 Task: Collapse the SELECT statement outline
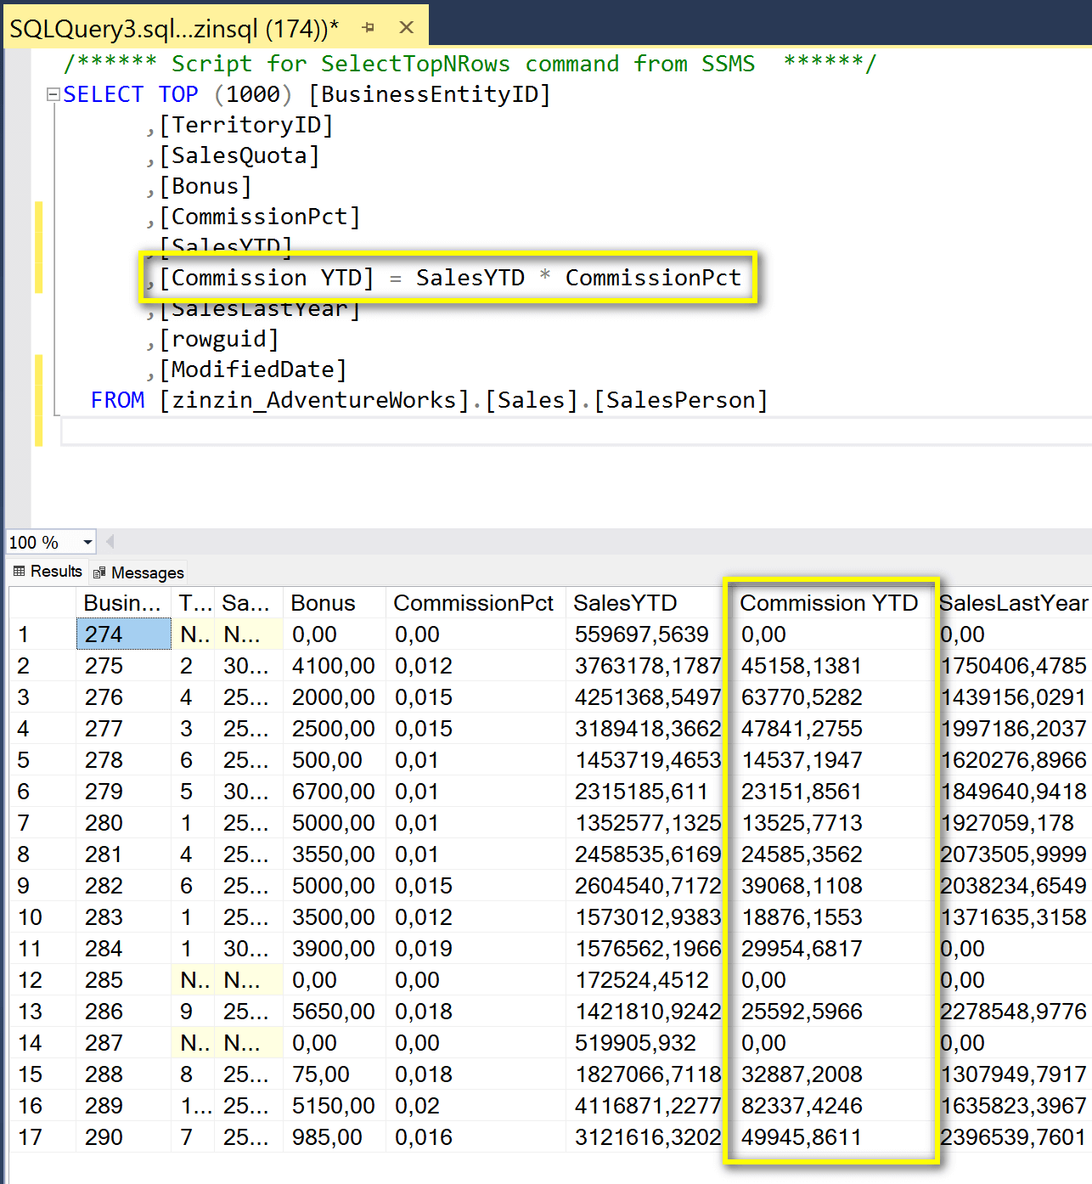tap(53, 94)
